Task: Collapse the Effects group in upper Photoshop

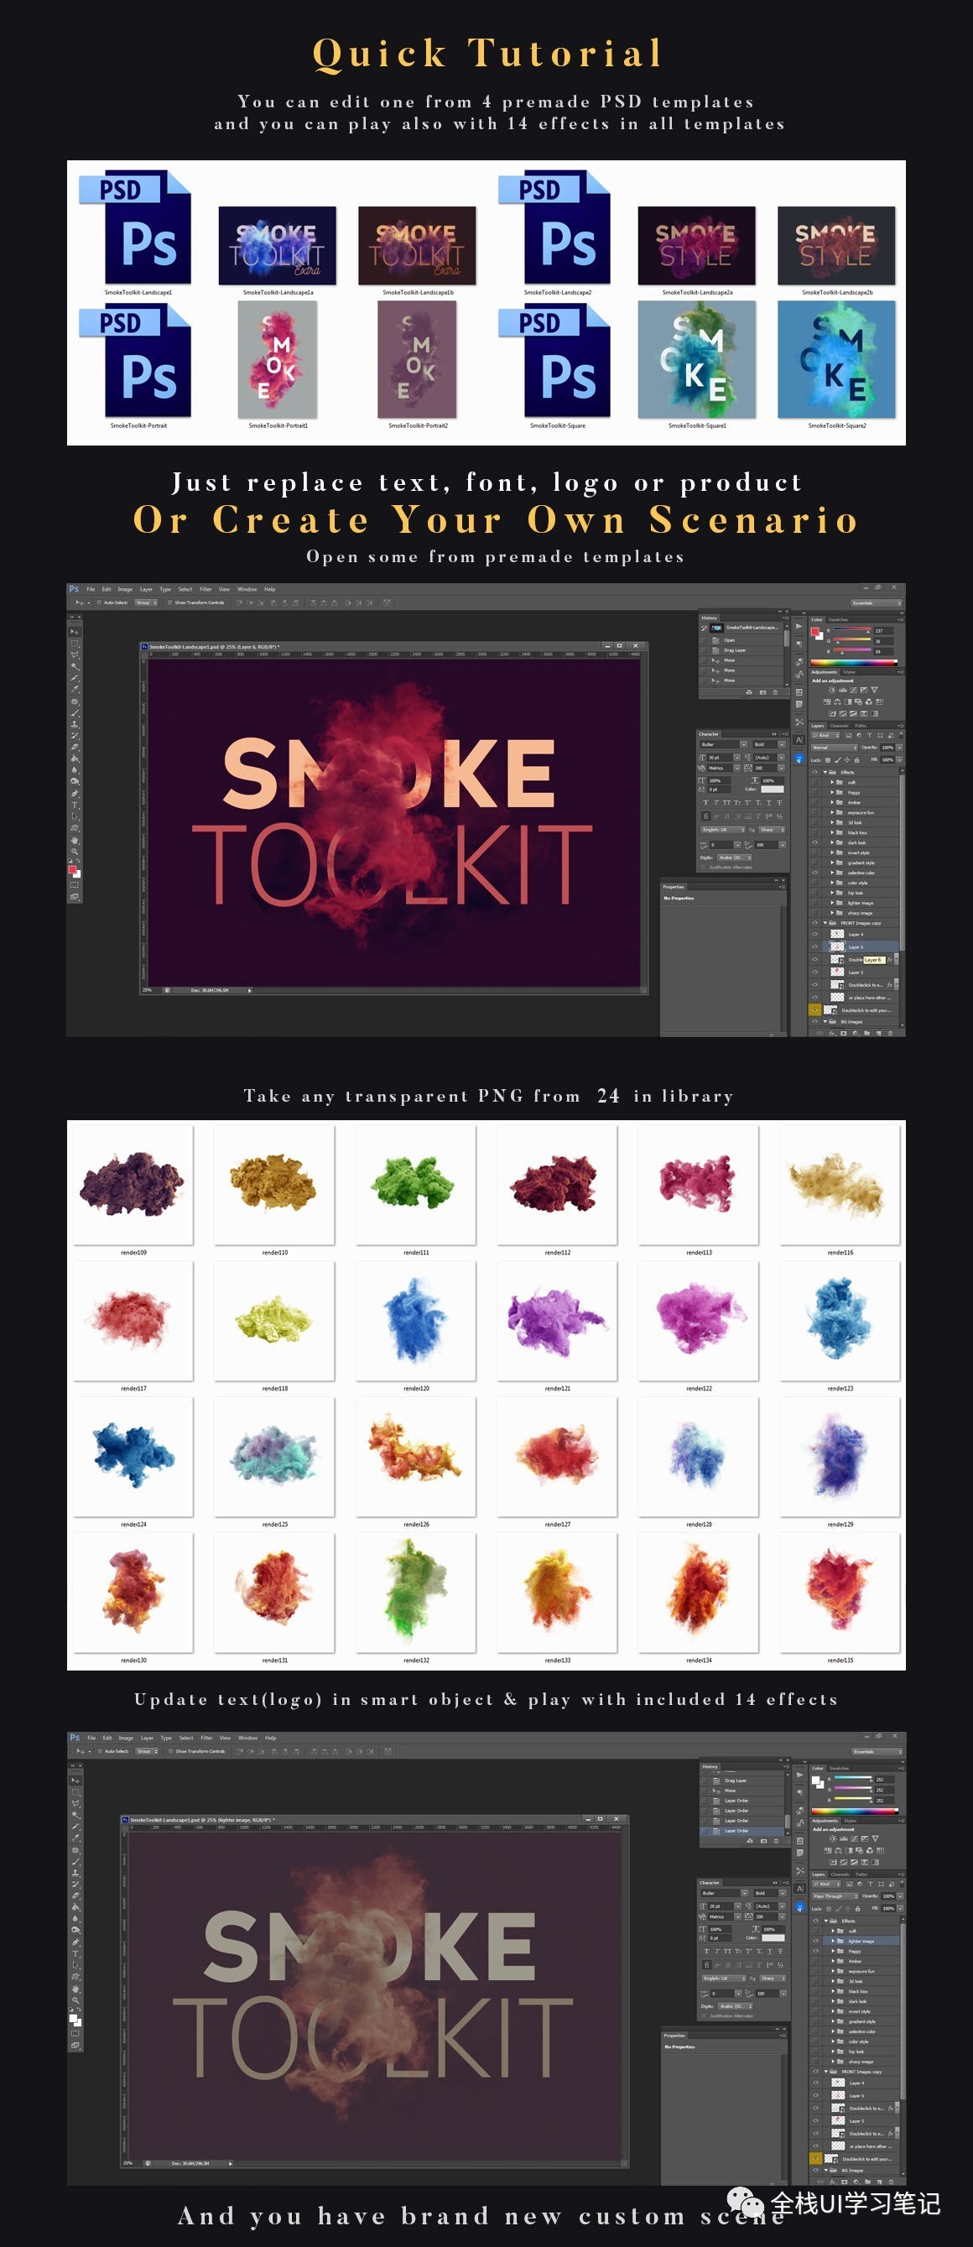Action: [x=825, y=773]
